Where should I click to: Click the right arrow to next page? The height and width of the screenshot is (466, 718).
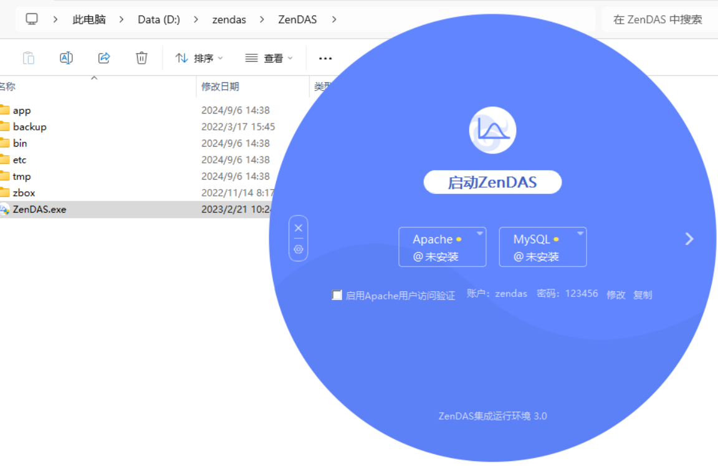tap(689, 239)
